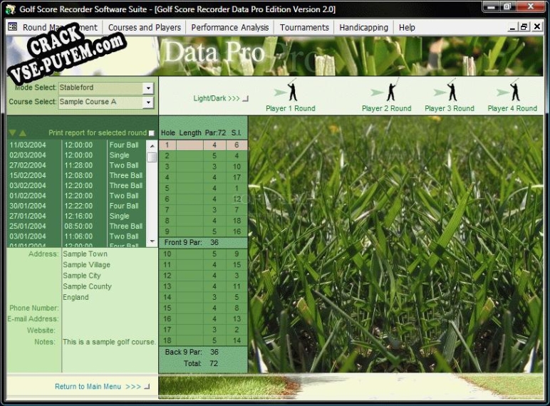Close the inner MDI child window
The image size is (550, 406).
[537, 26]
